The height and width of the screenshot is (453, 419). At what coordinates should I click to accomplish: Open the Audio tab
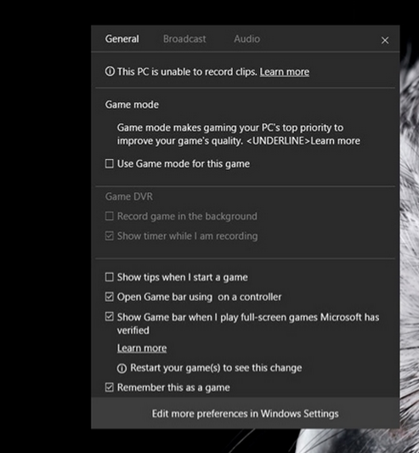(x=246, y=39)
